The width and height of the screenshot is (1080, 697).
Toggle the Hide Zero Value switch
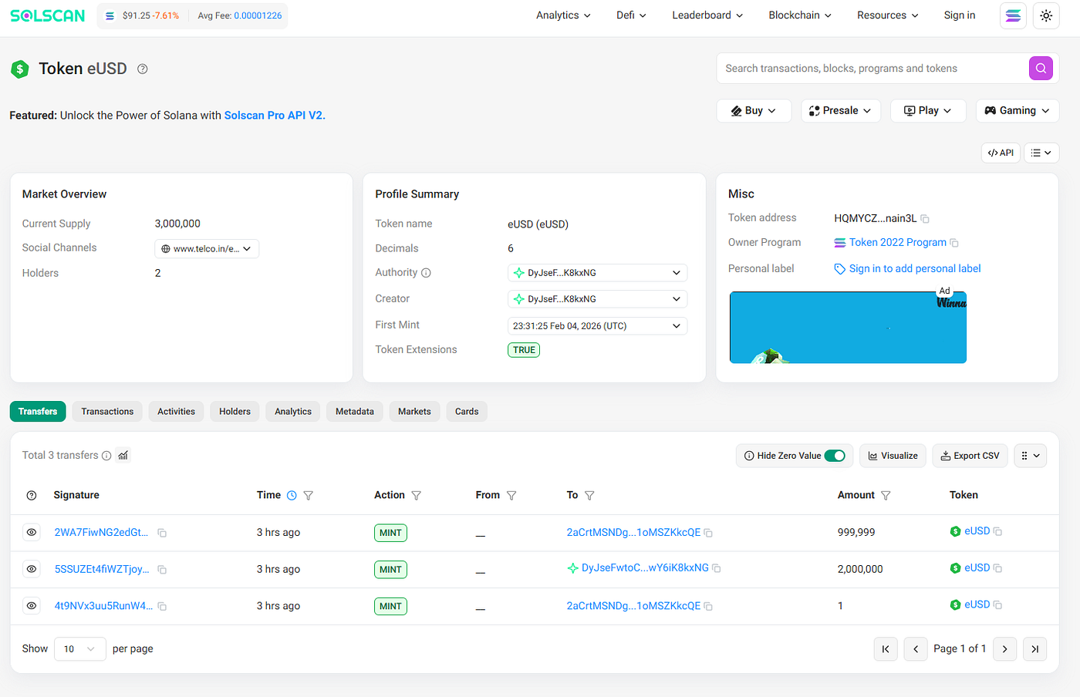[x=835, y=456]
